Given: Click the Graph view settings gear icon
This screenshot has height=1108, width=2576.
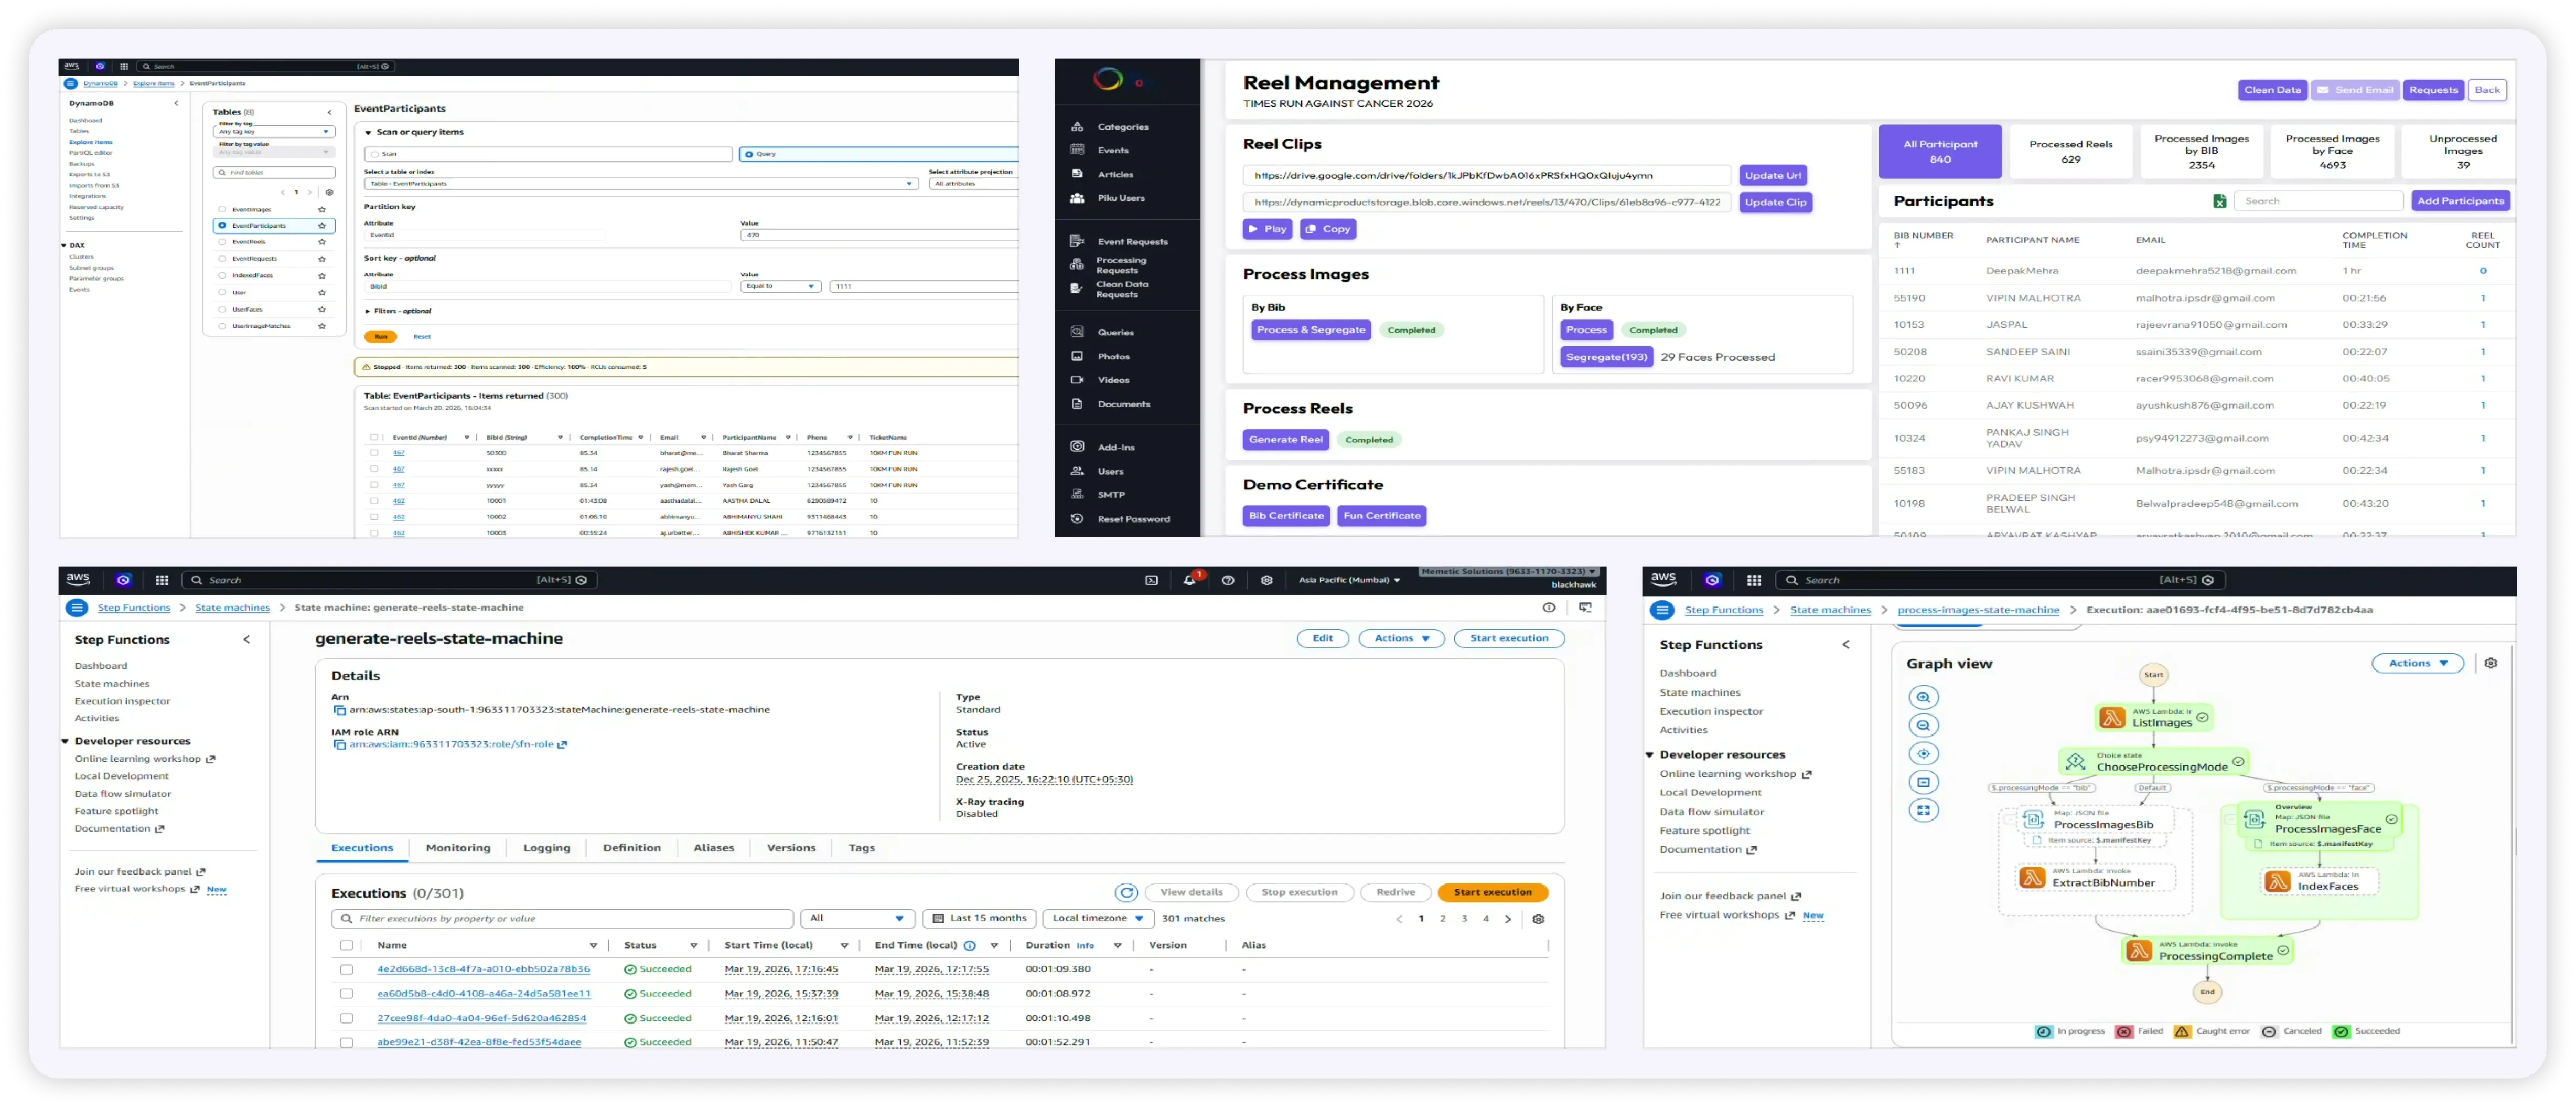Looking at the screenshot, I should tap(2490, 663).
